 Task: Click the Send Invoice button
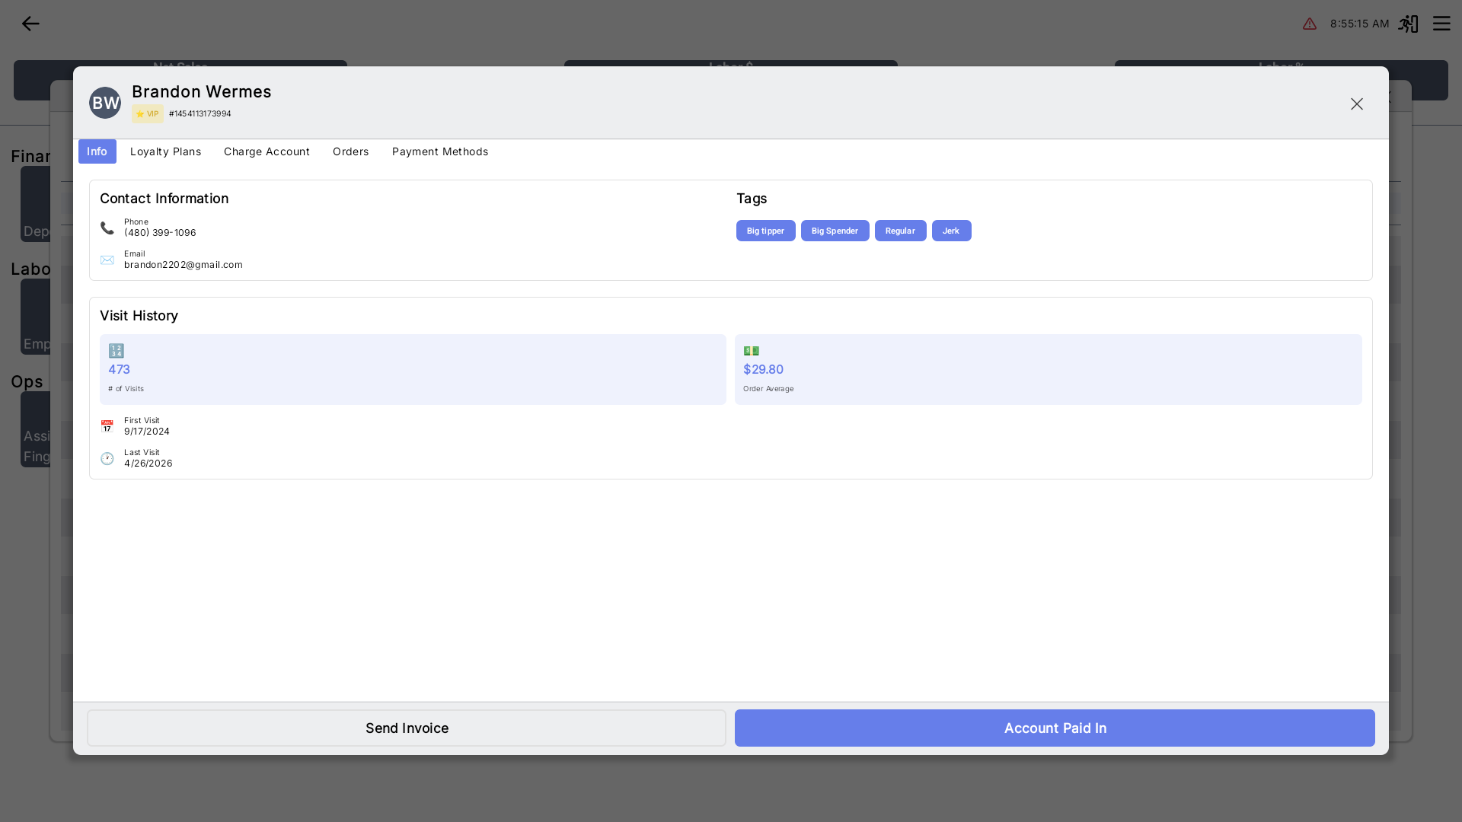click(x=407, y=728)
